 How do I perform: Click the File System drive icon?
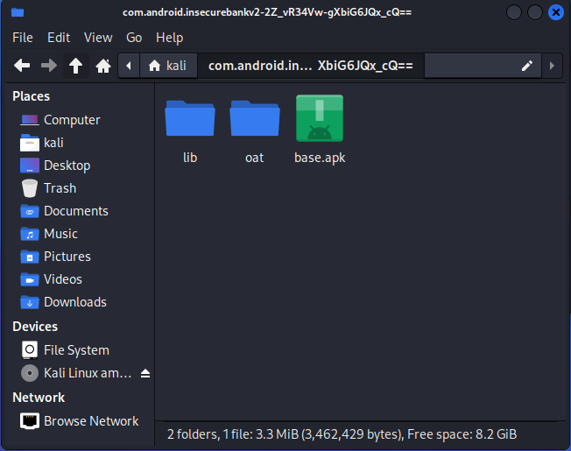click(x=30, y=350)
